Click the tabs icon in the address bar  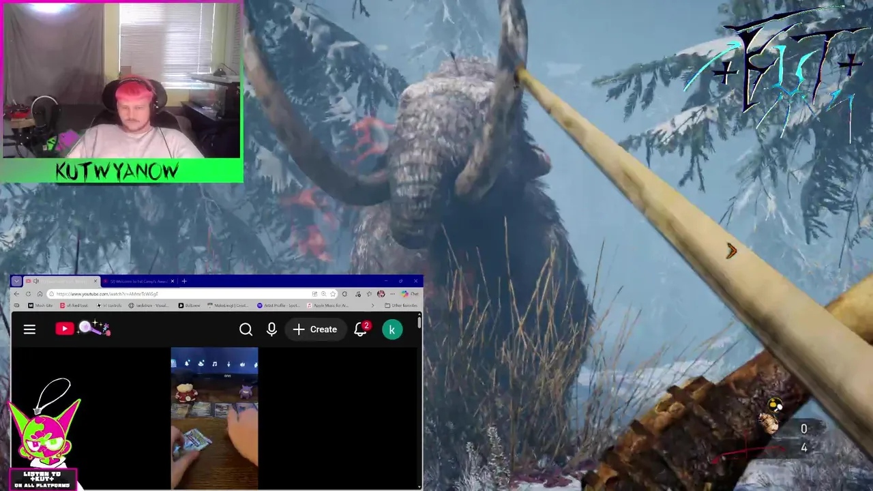[314, 294]
